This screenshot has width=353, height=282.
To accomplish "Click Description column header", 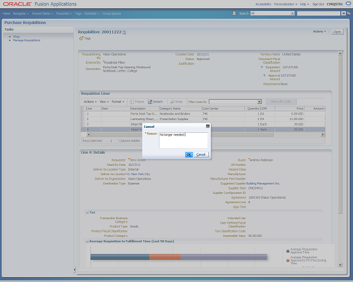I will point(145,109).
